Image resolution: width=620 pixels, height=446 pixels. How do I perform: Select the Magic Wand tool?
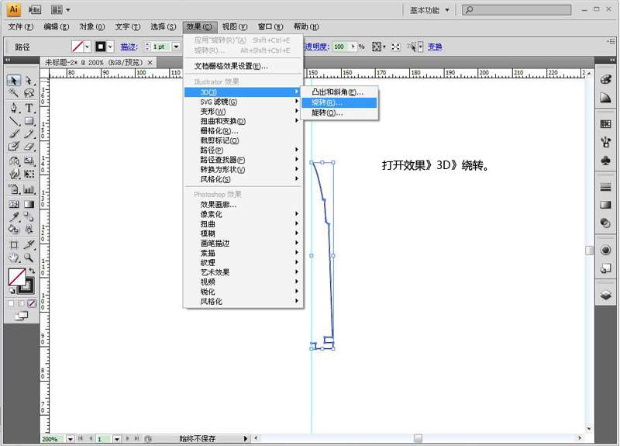(14, 93)
